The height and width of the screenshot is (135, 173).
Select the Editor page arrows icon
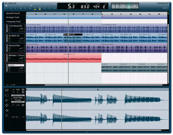[x=7, y=105]
